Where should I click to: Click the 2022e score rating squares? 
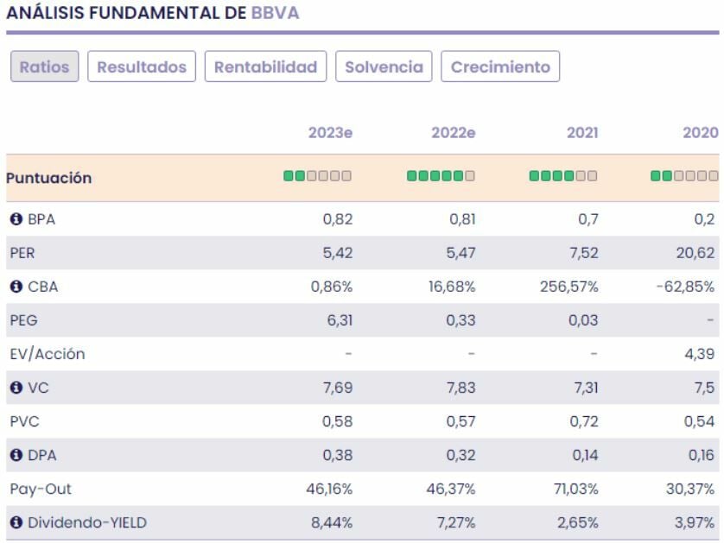point(441,176)
